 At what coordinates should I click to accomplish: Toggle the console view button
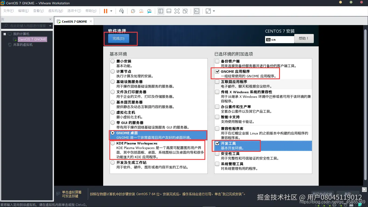tap(197, 11)
